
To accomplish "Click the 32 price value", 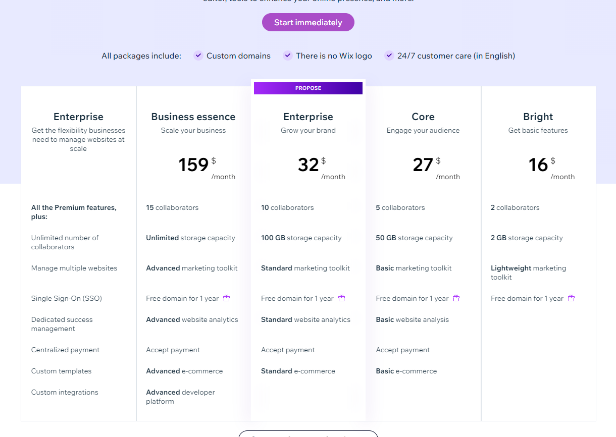I will click(309, 165).
